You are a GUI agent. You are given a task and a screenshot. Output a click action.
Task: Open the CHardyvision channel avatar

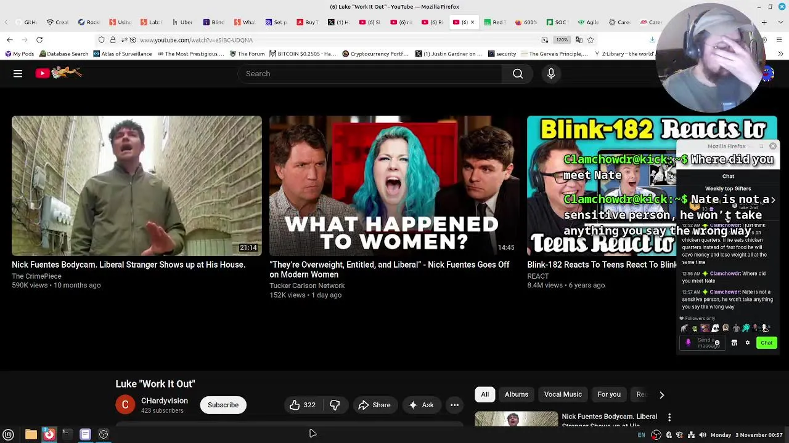[x=125, y=405]
